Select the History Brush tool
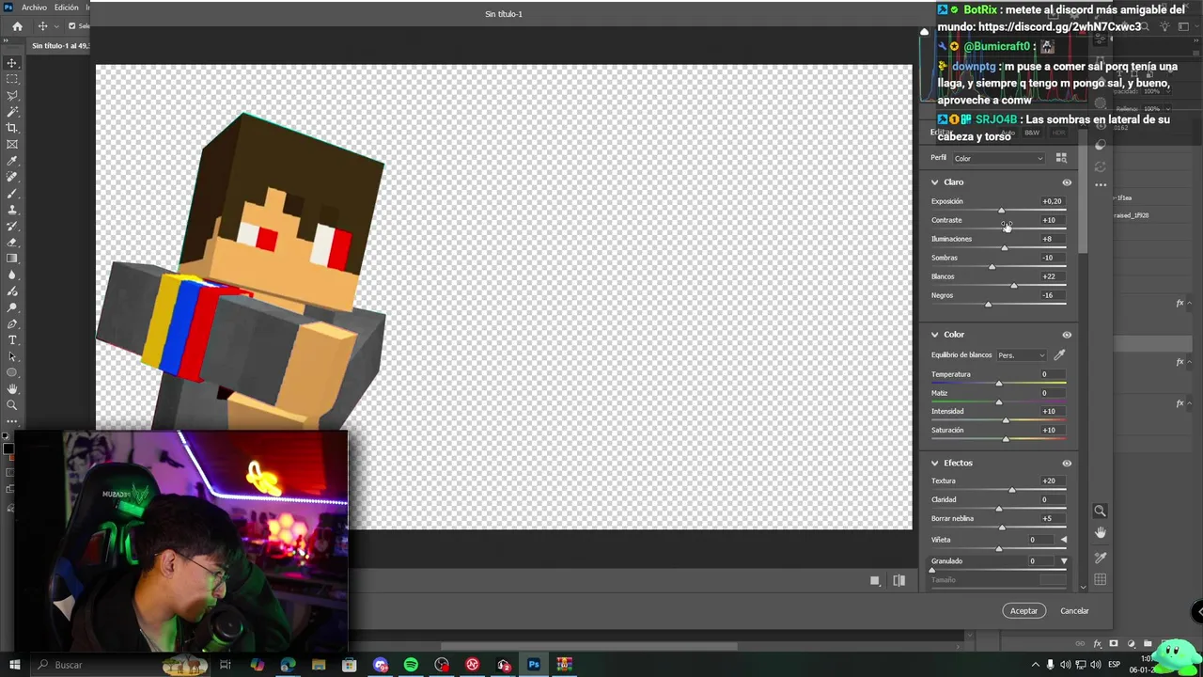Image resolution: width=1203 pixels, height=677 pixels. [12, 226]
